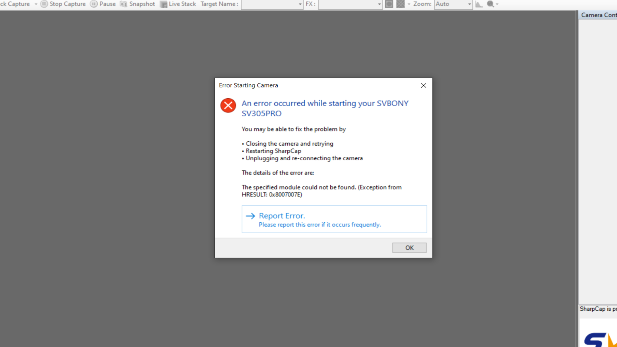This screenshot has width=617, height=347.
Task: Expand the magnifier tool dropdown arrow
Action: point(497,4)
